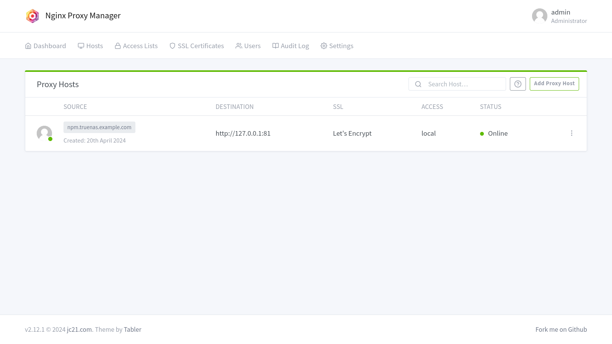Screen dimensions: 612x344
Task: Click the search magnifier icon
Action: (x=418, y=84)
